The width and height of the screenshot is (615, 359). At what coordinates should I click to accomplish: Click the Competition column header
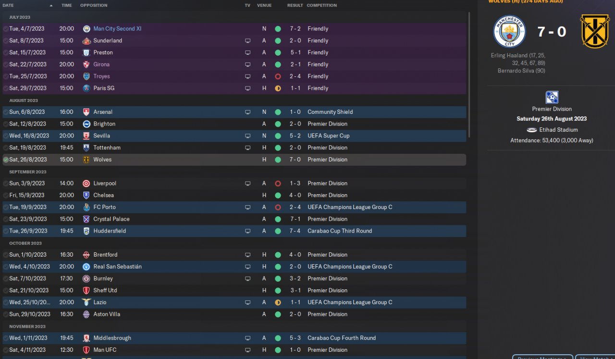(x=321, y=5)
